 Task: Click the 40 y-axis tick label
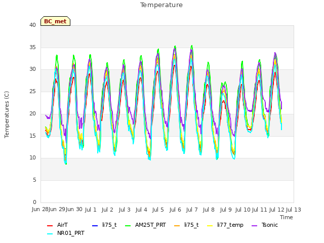tap(32, 25)
